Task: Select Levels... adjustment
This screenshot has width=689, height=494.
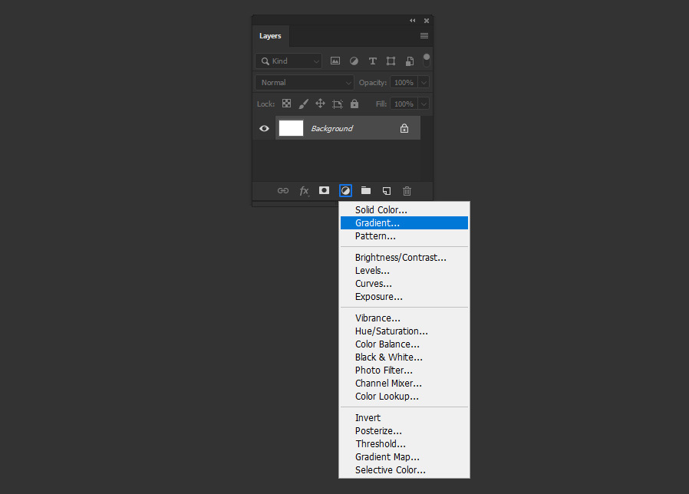Action: pos(404,271)
